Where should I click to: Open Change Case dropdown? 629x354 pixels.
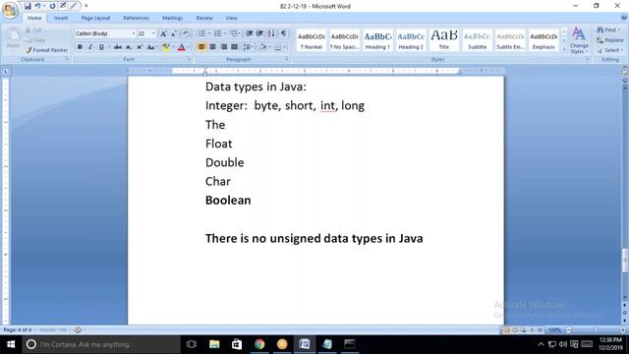151,47
